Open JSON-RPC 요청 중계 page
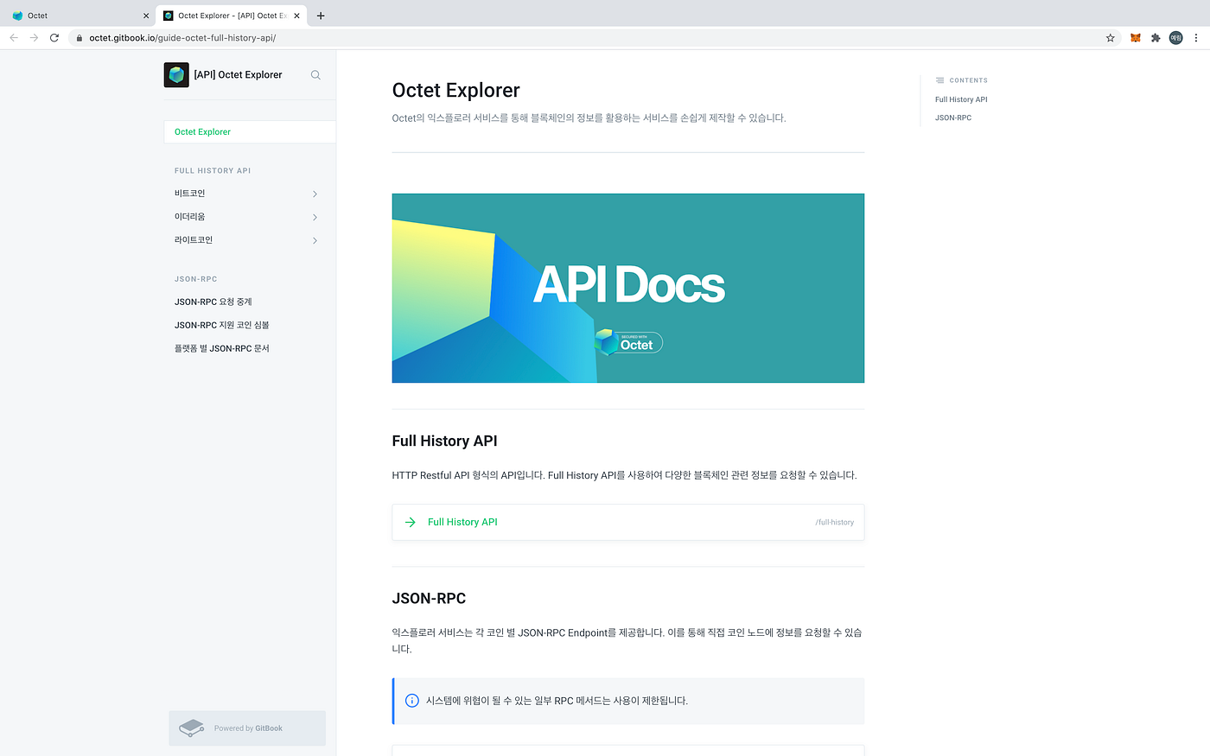 [x=213, y=302]
